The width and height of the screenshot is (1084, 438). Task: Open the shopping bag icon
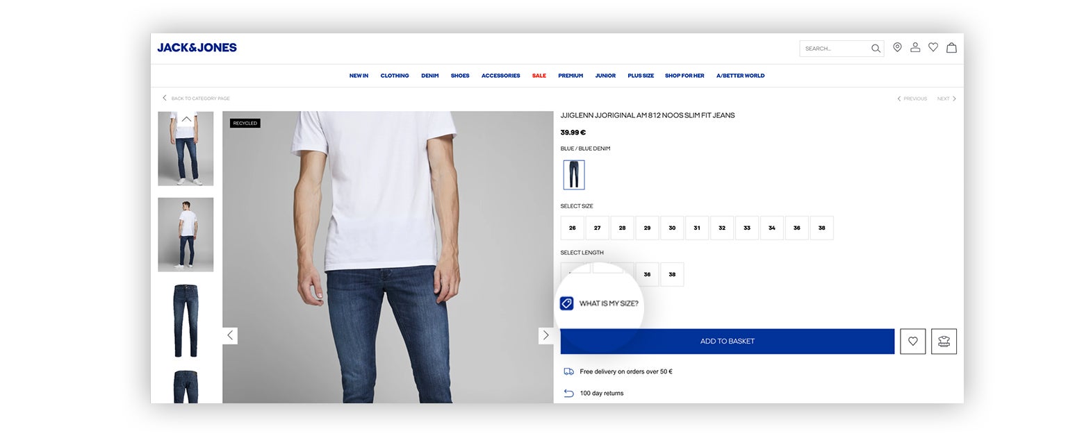pyautogui.click(x=951, y=47)
